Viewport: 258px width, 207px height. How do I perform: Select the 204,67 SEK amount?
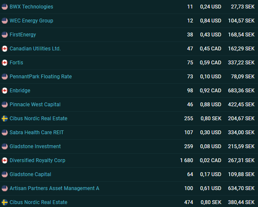pyautogui.click(x=241, y=119)
